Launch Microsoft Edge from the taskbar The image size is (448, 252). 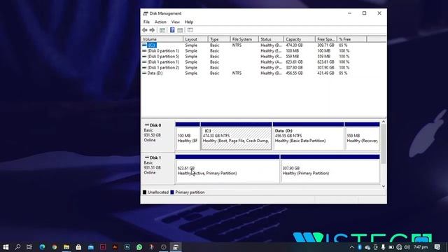(x=42, y=247)
